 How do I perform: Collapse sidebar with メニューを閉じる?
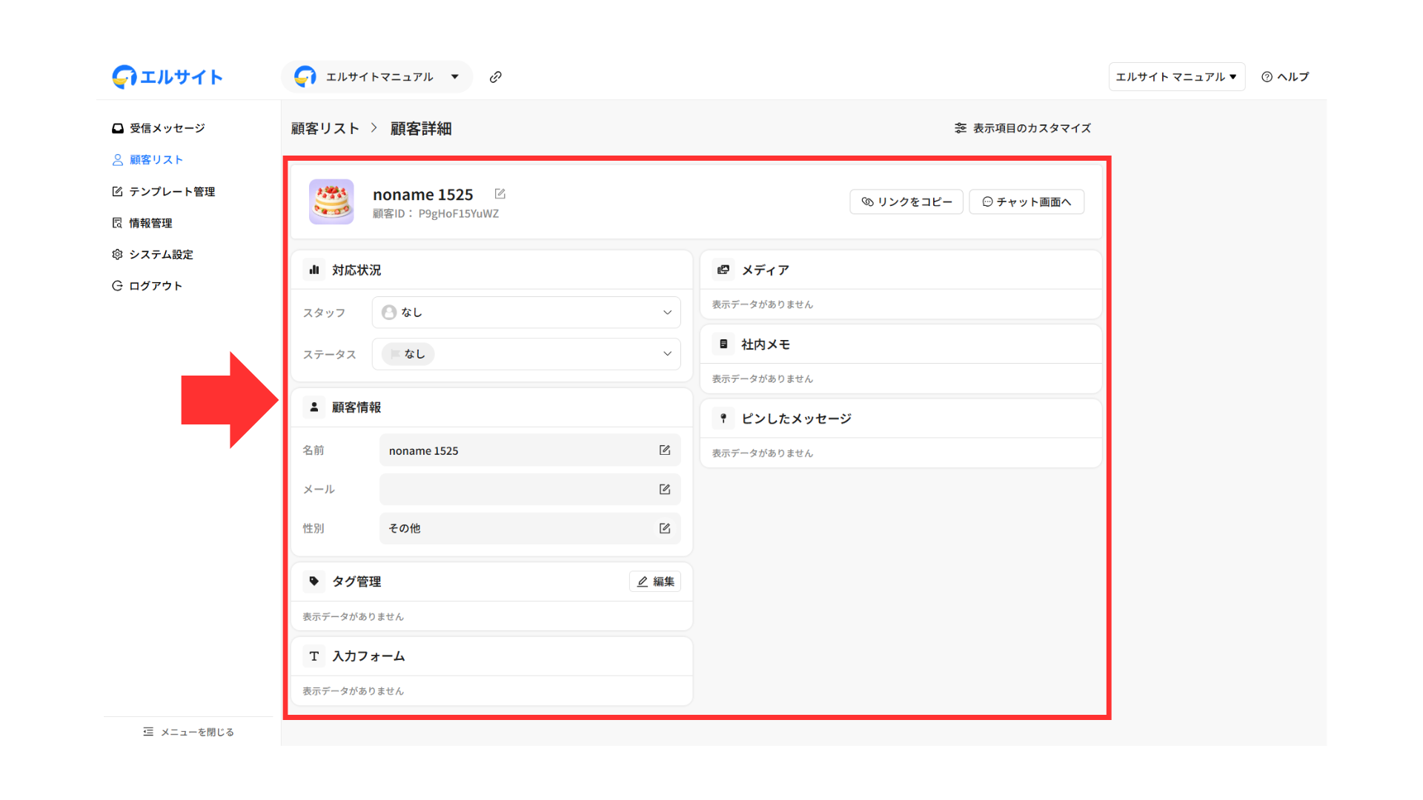(x=188, y=732)
